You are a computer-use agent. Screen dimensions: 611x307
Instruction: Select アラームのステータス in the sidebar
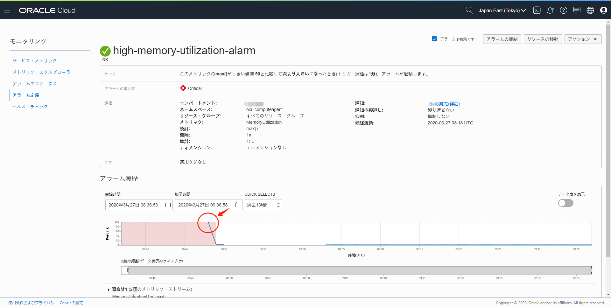(x=34, y=84)
